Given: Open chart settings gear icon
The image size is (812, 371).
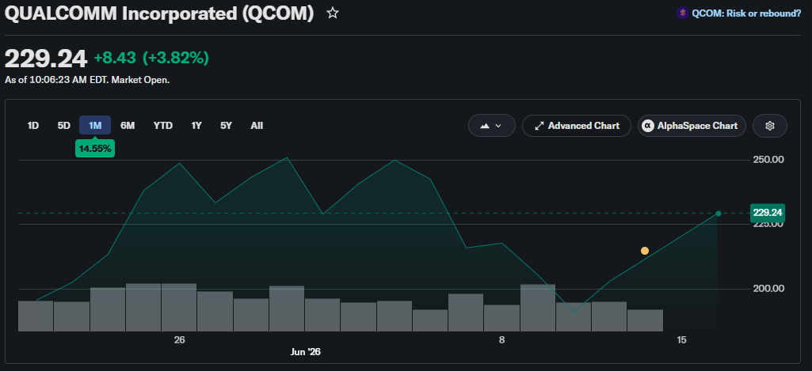Looking at the screenshot, I should 769,126.
